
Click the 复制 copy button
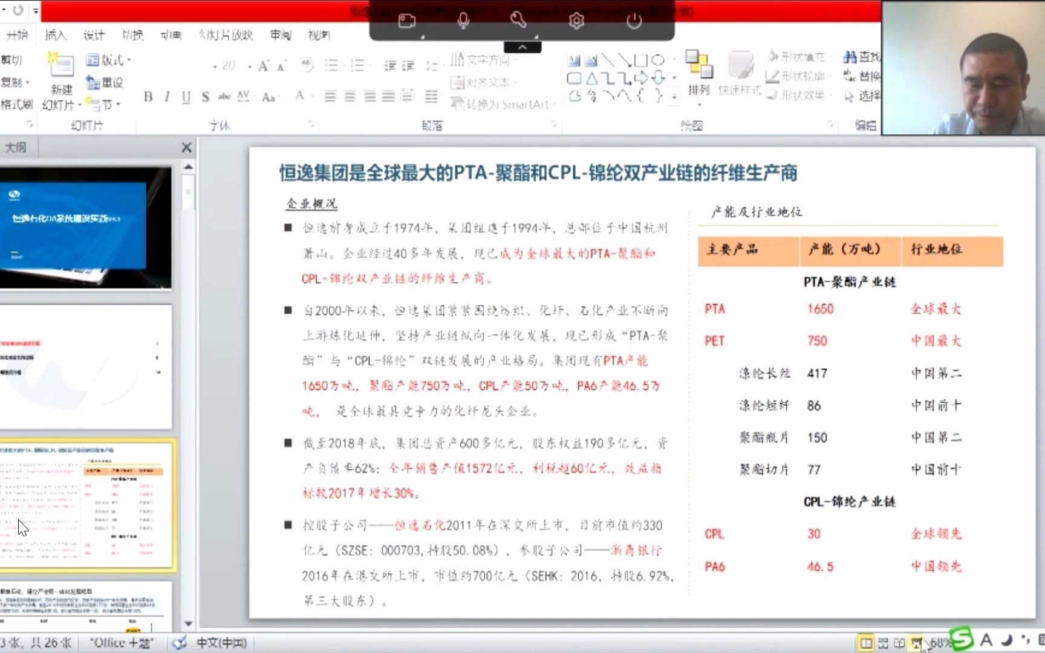[15, 82]
